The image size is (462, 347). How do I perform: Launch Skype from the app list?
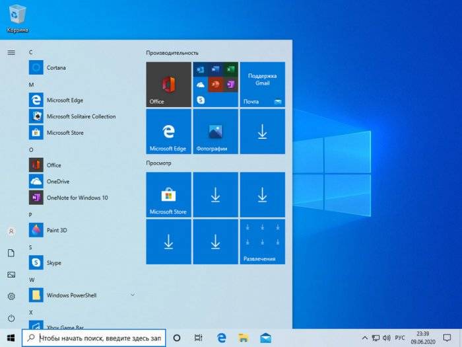54,262
